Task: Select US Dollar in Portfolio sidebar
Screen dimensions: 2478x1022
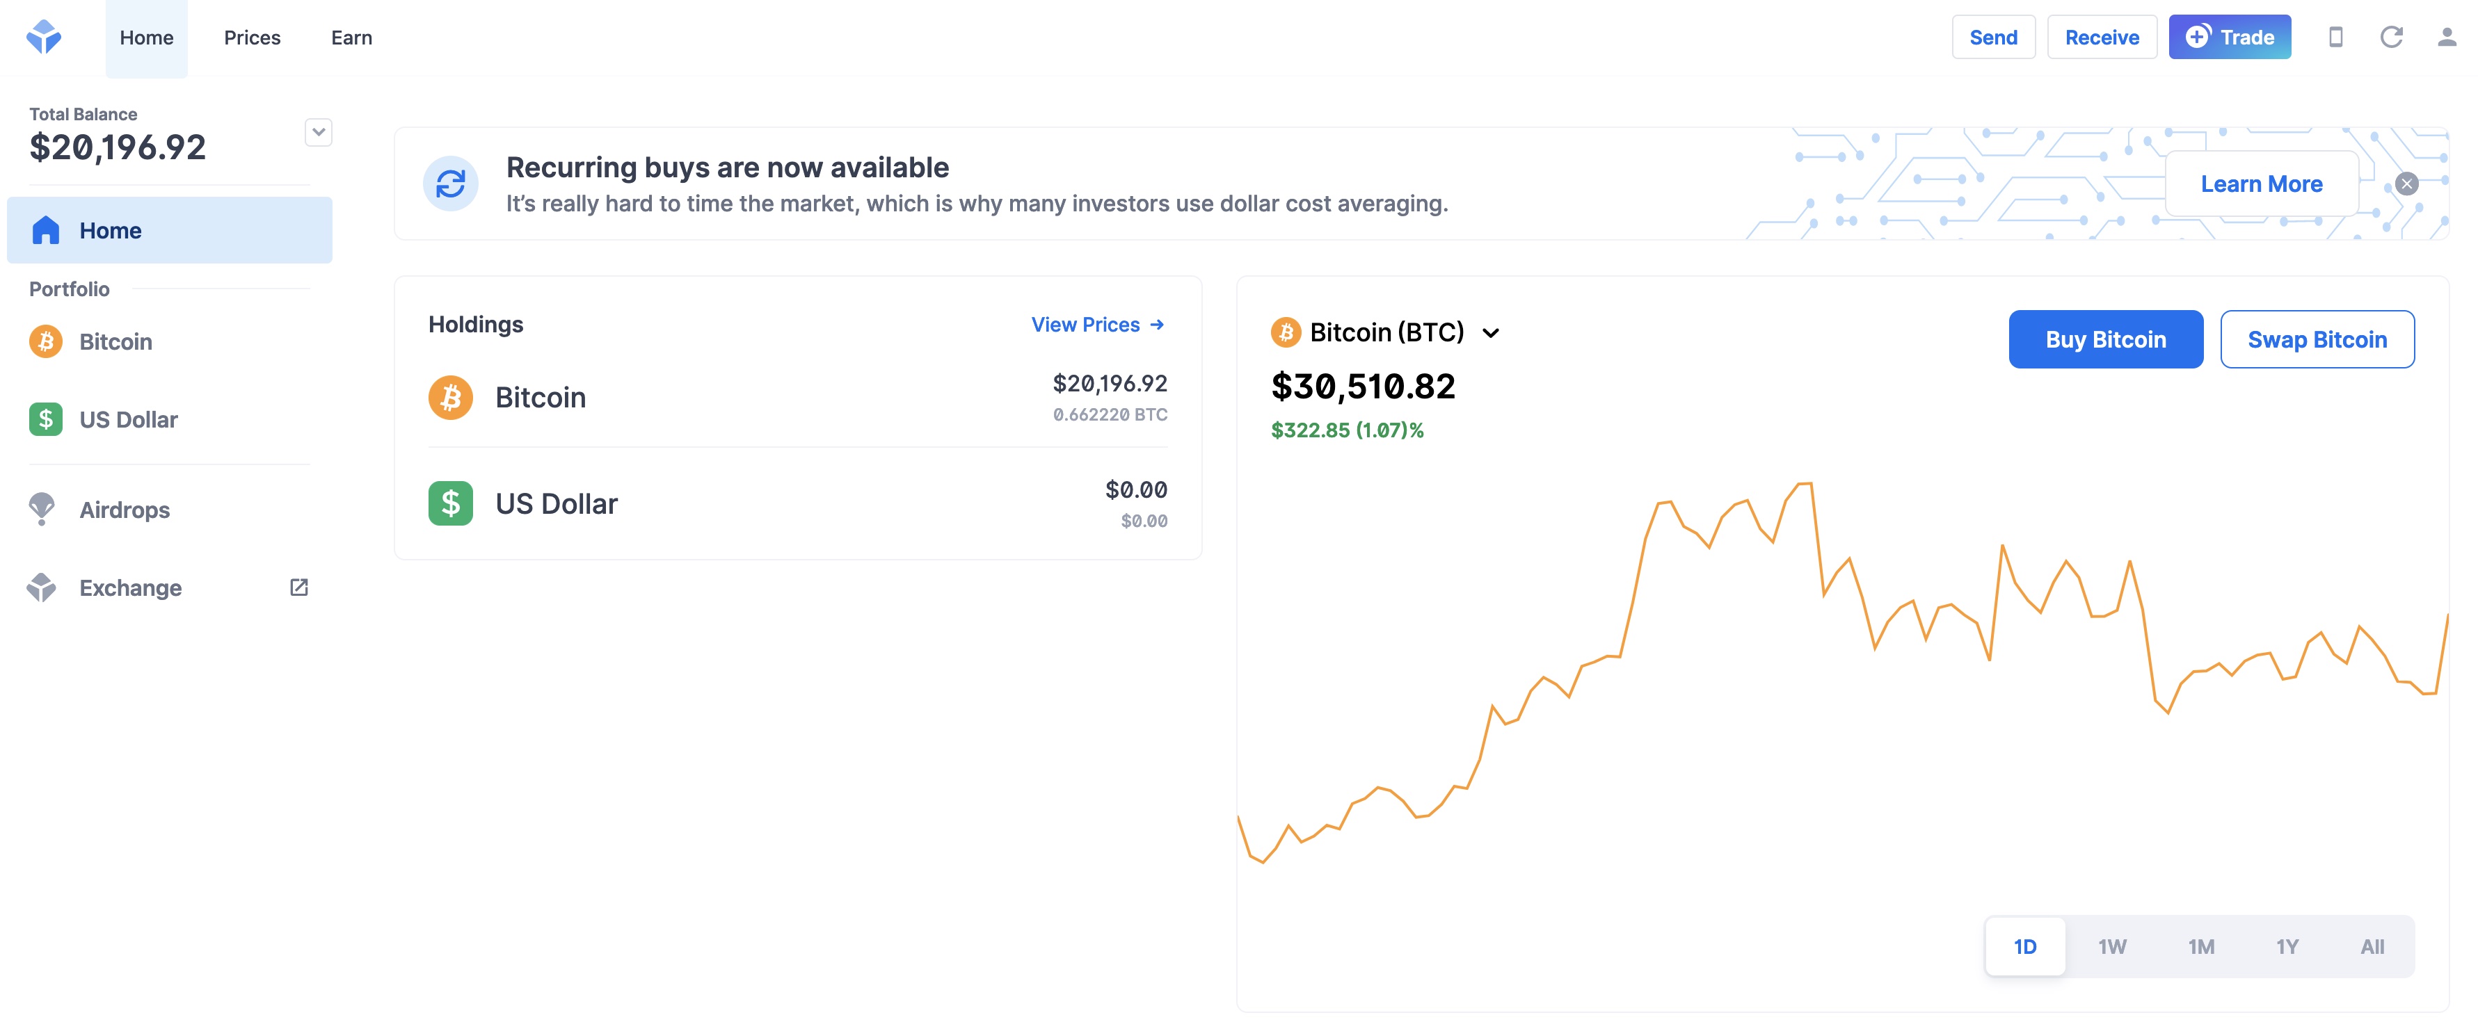Action: click(x=128, y=419)
